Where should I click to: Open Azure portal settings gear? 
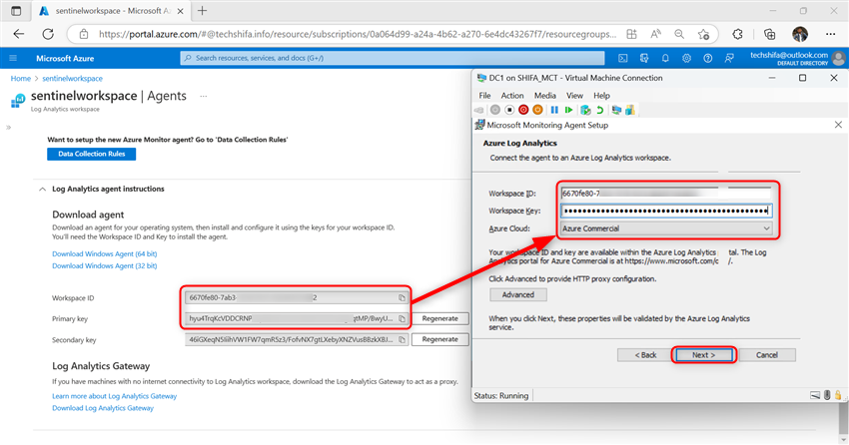(686, 58)
